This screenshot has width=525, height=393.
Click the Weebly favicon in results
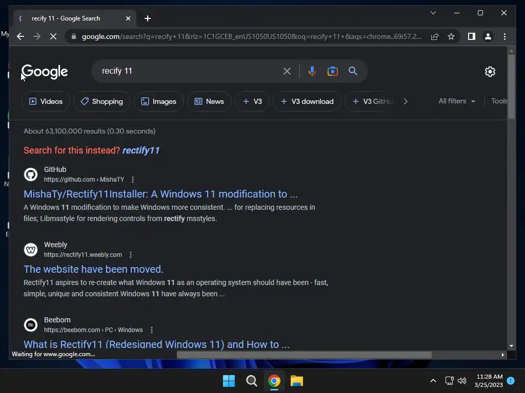tap(30, 250)
